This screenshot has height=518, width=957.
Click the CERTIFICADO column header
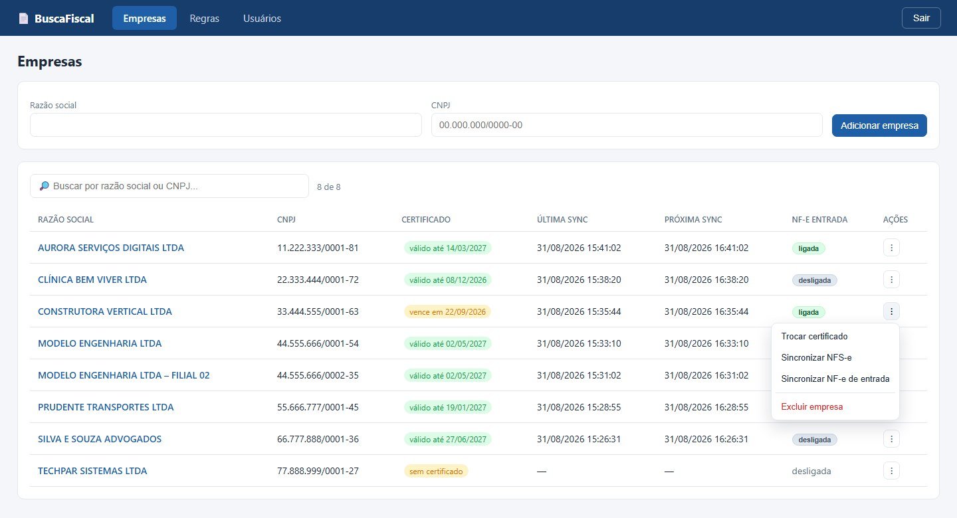426,220
